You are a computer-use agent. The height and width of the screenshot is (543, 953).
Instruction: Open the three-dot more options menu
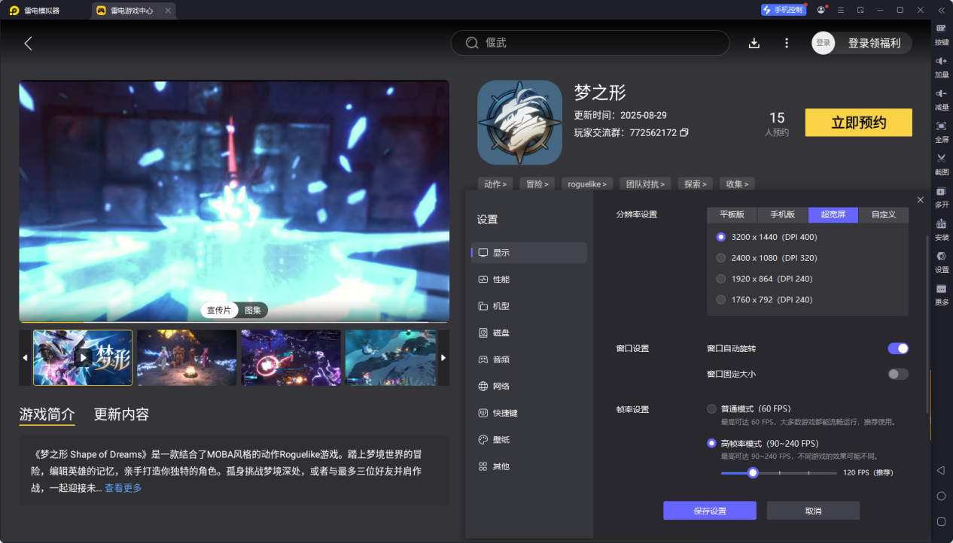pyautogui.click(x=786, y=43)
